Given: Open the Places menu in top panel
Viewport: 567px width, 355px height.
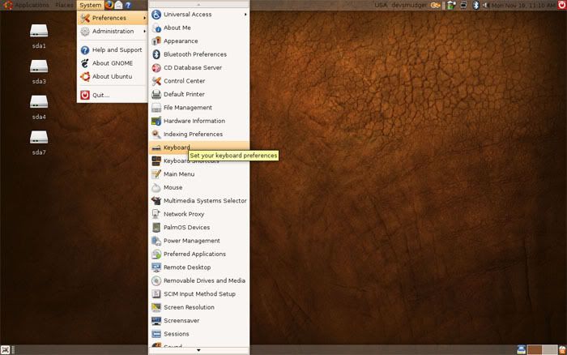Looking at the screenshot, I should (64, 5).
